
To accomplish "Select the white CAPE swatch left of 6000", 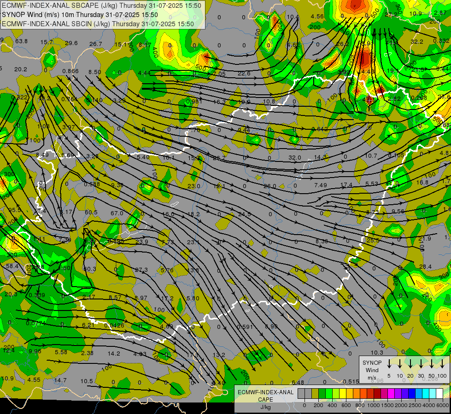I will click(439, 393).
